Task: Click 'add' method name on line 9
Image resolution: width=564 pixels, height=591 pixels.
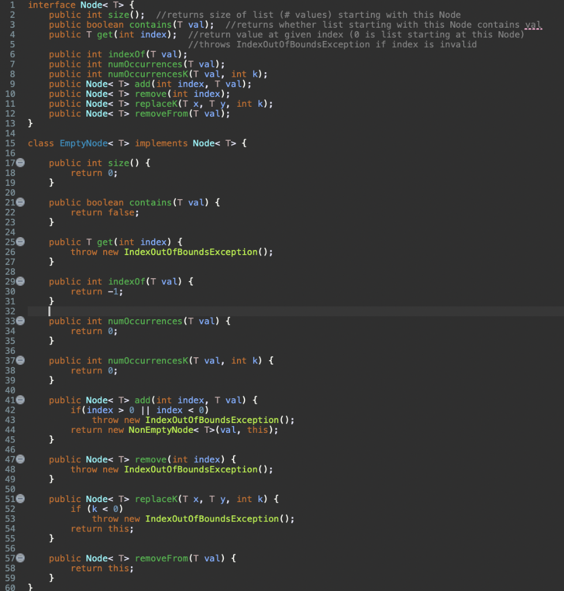Action: point(142,84)
